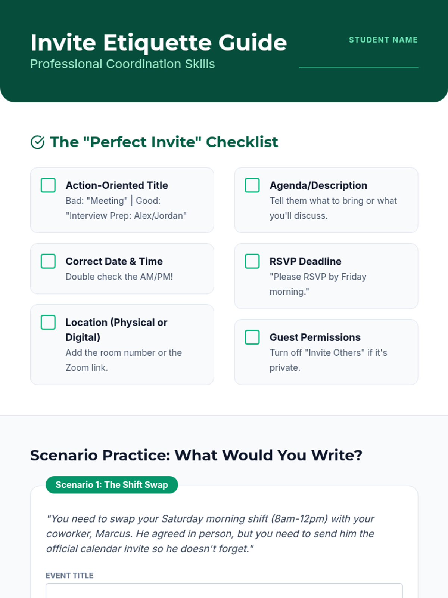
Task: Click the Invite Etiquette Guide heading
Action: [x=159, y=43]
